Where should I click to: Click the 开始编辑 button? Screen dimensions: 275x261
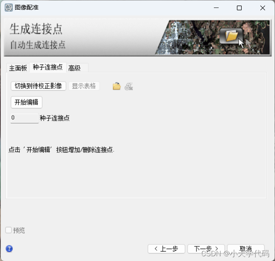tap(27, 102)
